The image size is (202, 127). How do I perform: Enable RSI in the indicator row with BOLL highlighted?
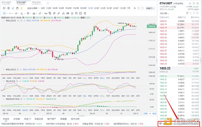pos(70,78)
